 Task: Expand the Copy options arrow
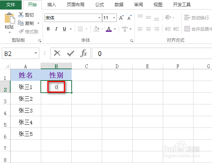point(39,23)
